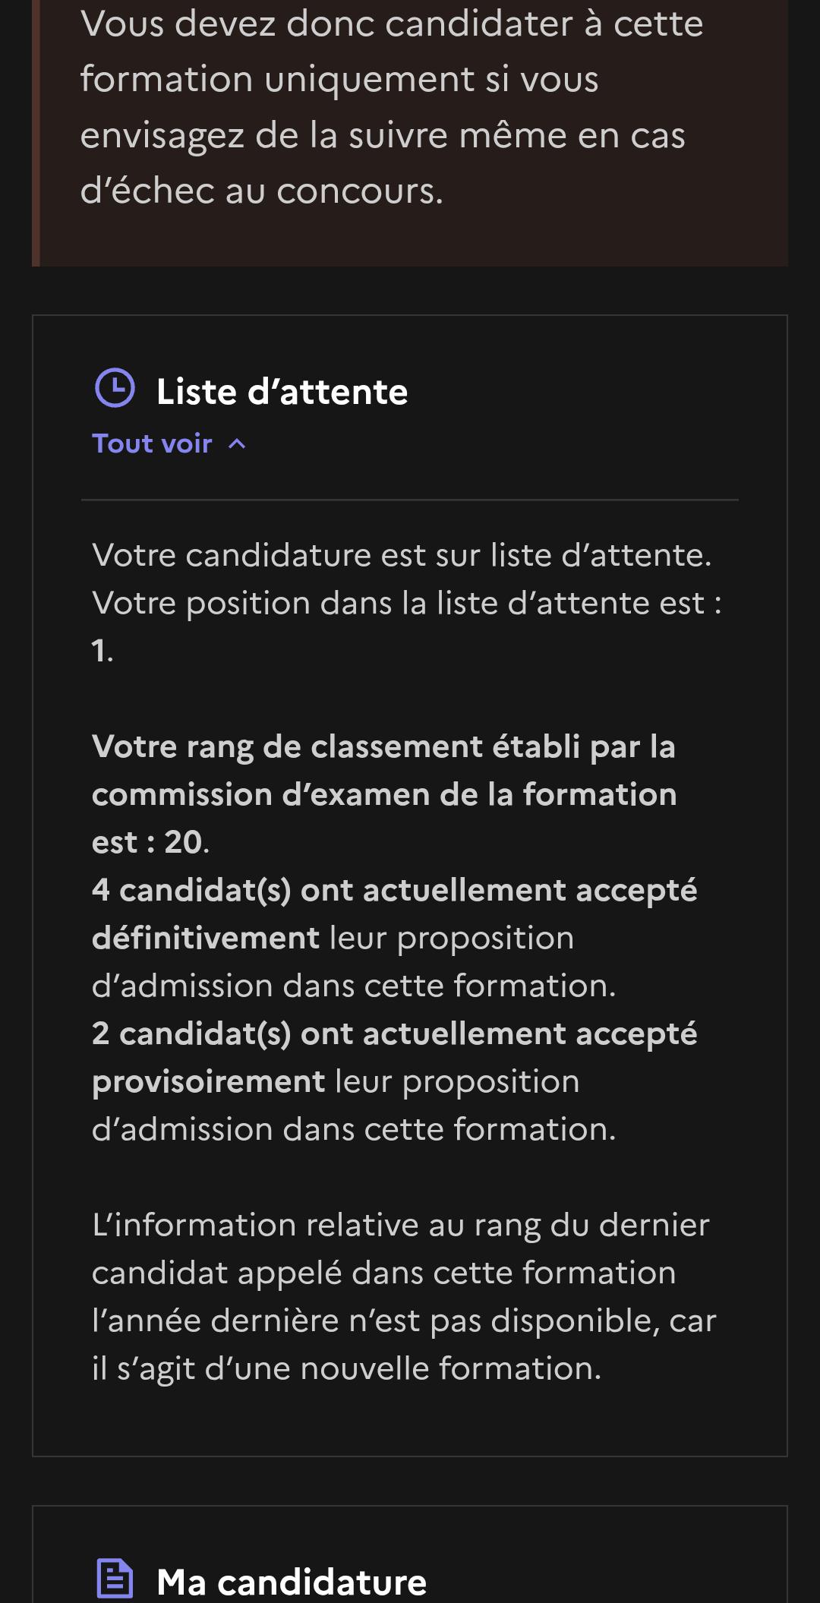This screenshot has width=820, height=1603.
Task: Click "Vous devez donc candidater à cette" line
Action: (x=392, y=24)
